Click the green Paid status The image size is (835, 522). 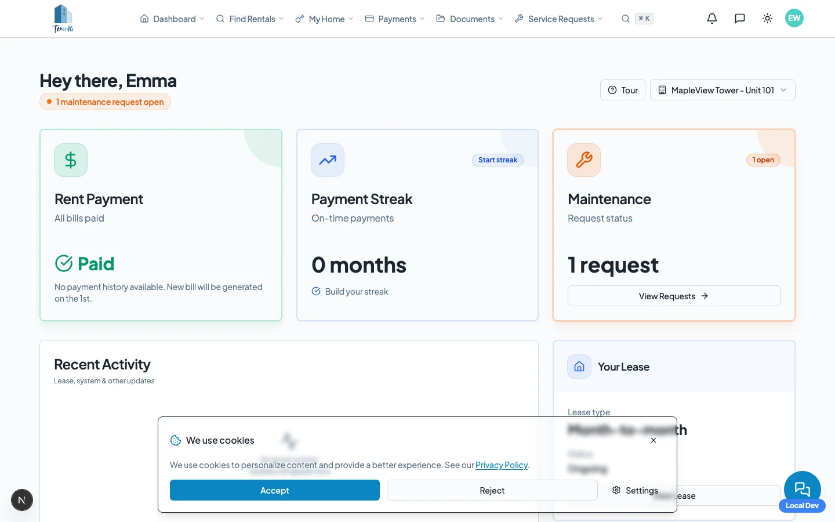tap(85, 264)
